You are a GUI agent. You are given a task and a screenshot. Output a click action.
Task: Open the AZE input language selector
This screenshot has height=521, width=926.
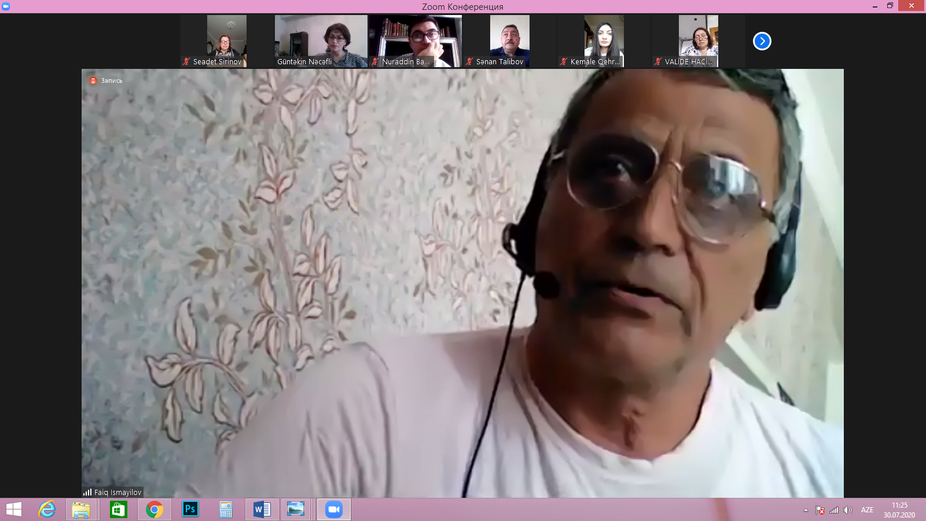click(866, 510)
